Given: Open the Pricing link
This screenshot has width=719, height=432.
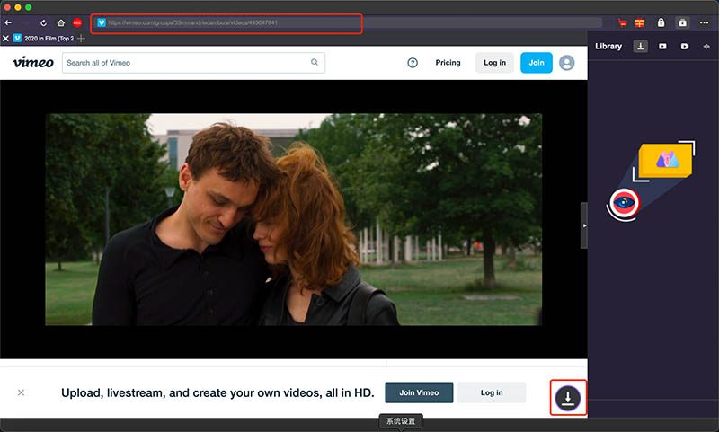Looking at the screenshot, I should point(448,63).
